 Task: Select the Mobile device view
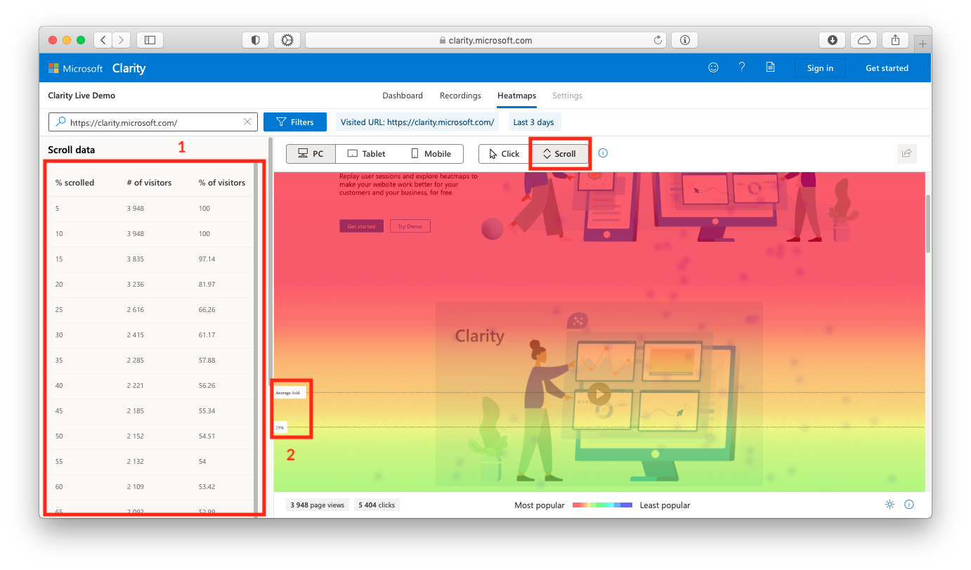(431, 153)
